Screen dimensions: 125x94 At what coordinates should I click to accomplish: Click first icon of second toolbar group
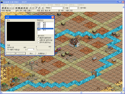click(x=16, y=8)
